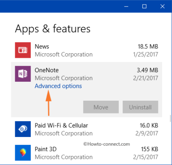Close the Settings window
172x165 pixels.
(x=163, y=6)
